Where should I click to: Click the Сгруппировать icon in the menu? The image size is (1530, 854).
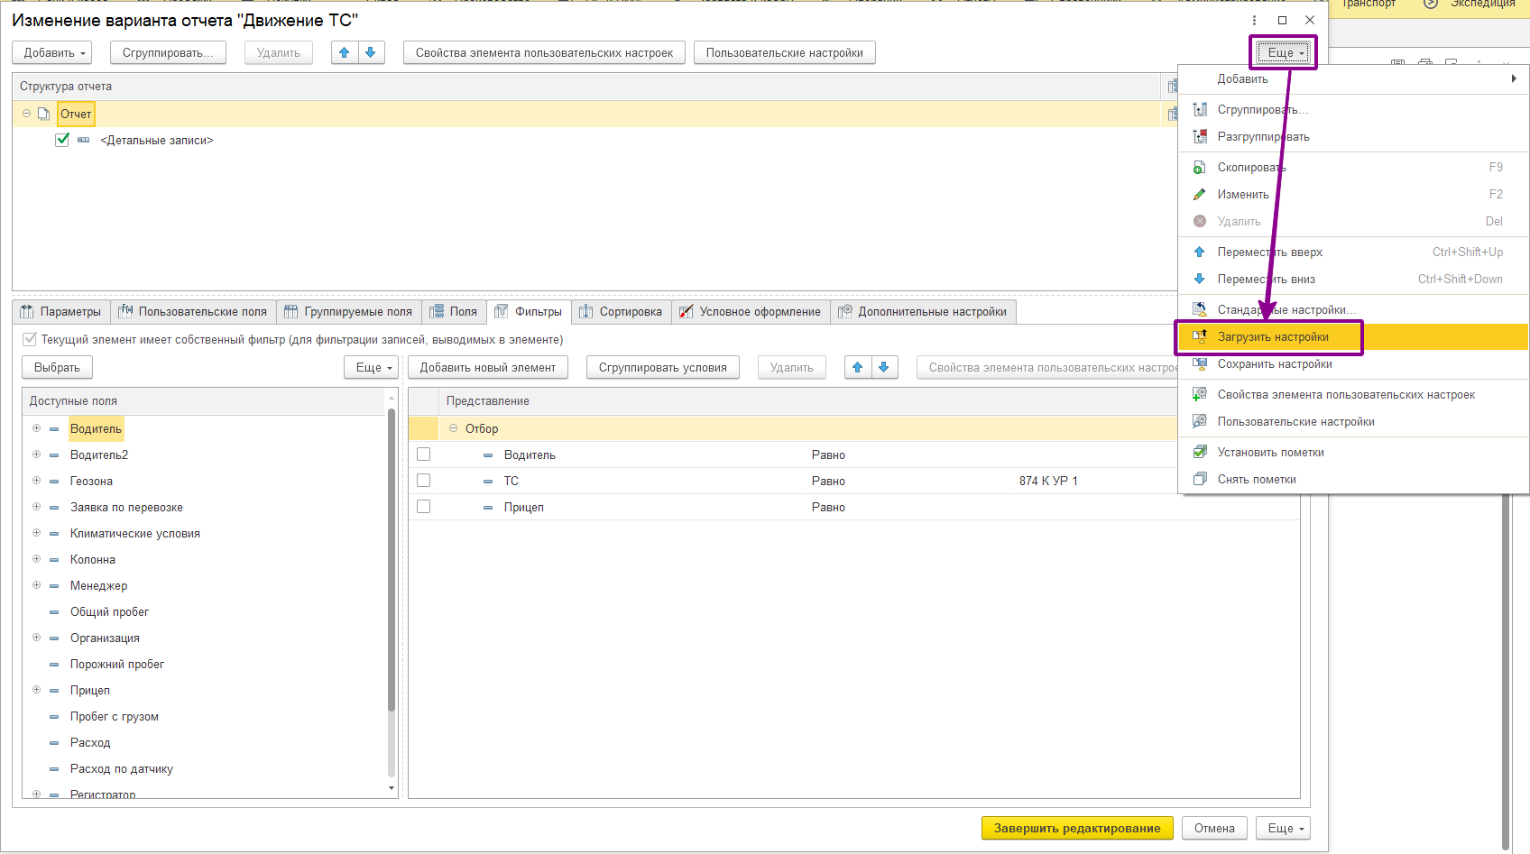(x=1200, y=109)
